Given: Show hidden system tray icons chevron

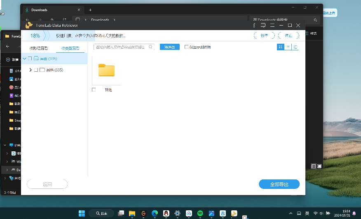Looking at the screenshot, I should (x=291, y=213).
